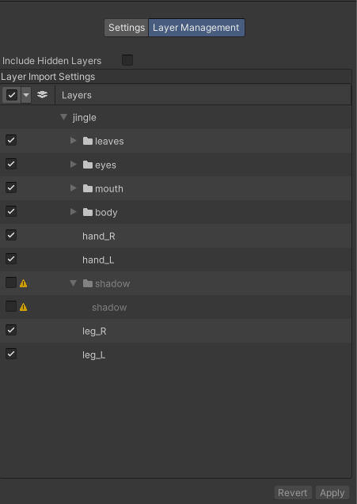The height and width of the screenshot is (504, 357).
Task: Select the eyes folder icon
Action: (88, 165)
